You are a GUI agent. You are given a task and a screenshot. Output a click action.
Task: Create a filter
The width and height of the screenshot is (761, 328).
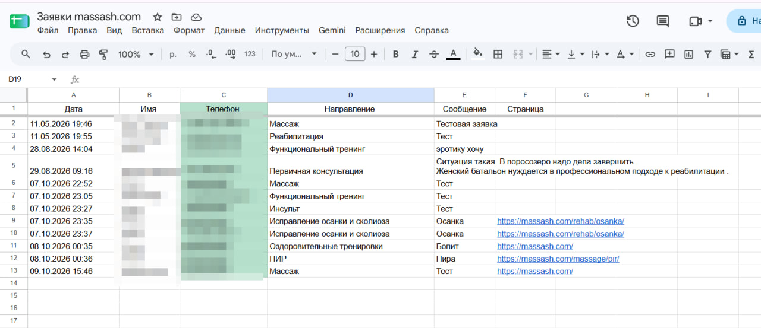pyautogui.click(x=707, y=54)
